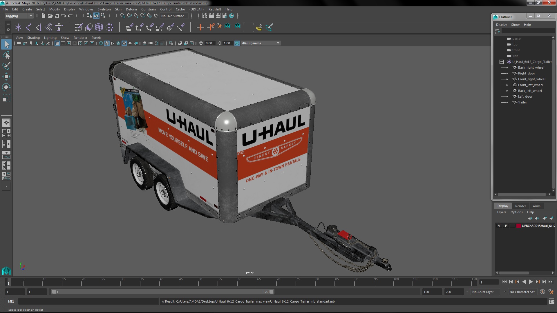This screenshot has width=557, height=313.
Task: Click Step forward one frame button
Action: click(x=544, y=282)
